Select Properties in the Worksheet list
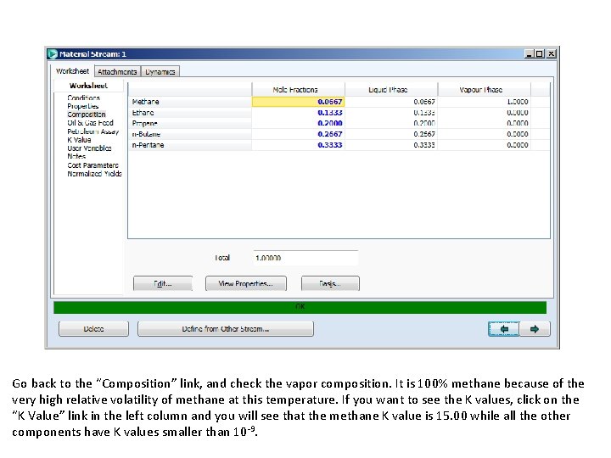611x458 pixels. pyautogui.click(x=82, y=106)
